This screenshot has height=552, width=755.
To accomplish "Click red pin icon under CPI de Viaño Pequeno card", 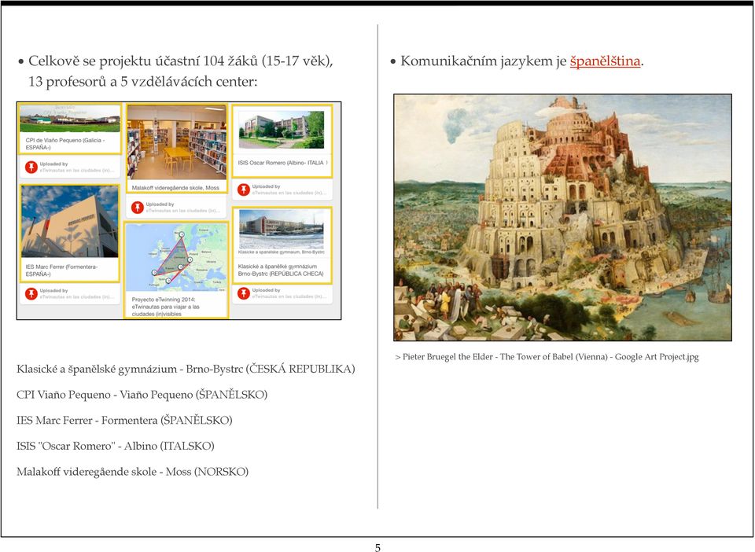I will [x=31, y=167].
